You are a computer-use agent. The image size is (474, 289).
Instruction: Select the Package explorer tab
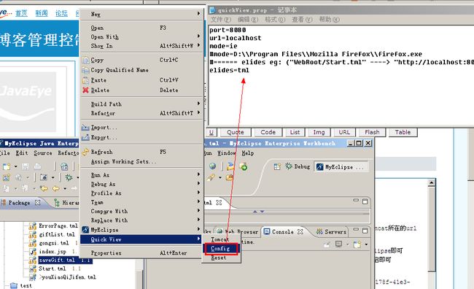20,203
